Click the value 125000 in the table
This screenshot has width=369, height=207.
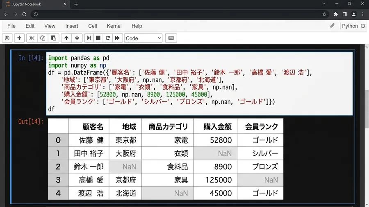(219, 180)
